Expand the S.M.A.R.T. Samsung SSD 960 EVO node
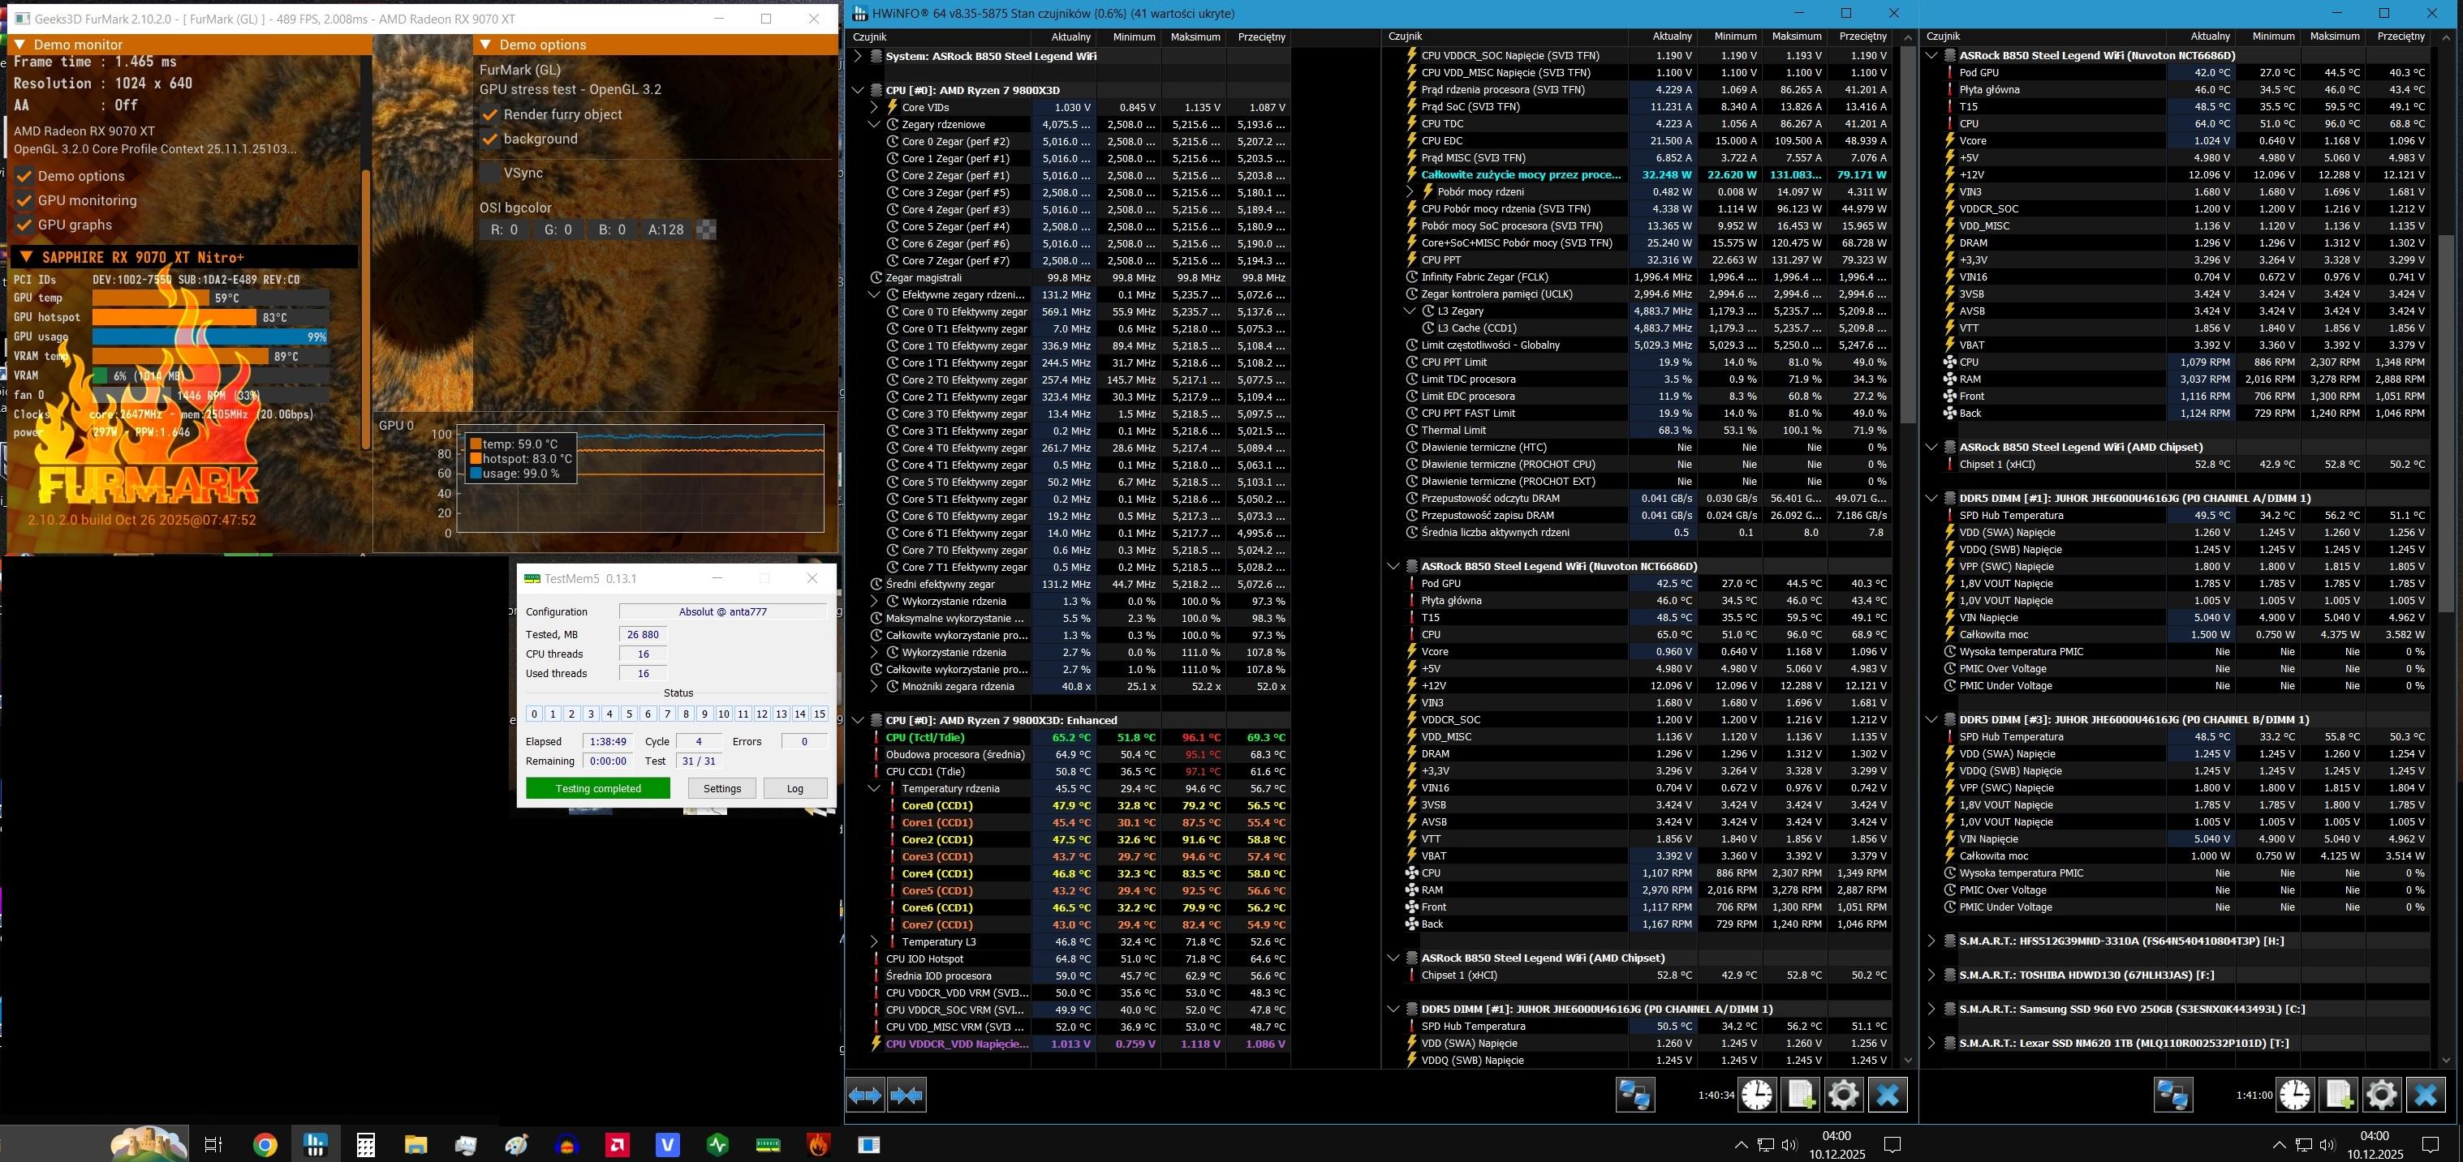This screenshot has width=2463, height=1162. pyautogui.click(x=1931, y=1009)
